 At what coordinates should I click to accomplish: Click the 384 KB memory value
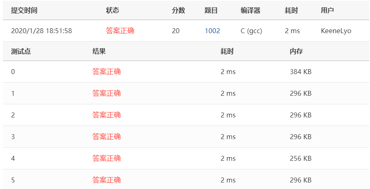coord(300,72)
